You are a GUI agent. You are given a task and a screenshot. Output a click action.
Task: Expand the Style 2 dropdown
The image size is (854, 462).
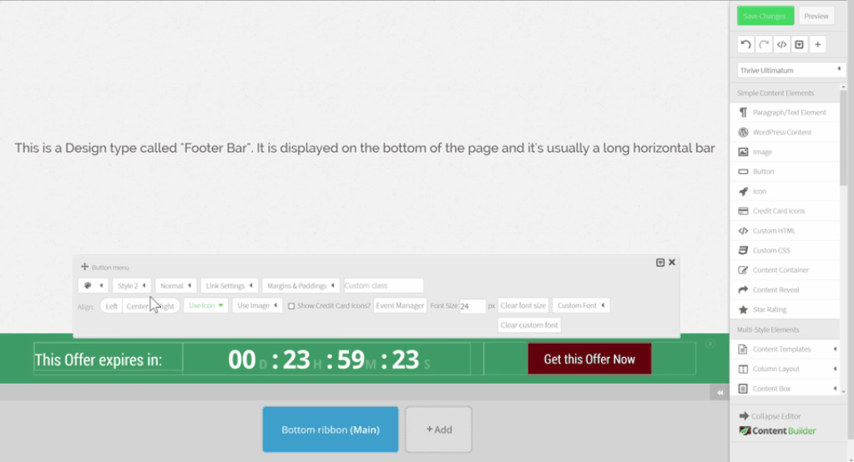132,285
